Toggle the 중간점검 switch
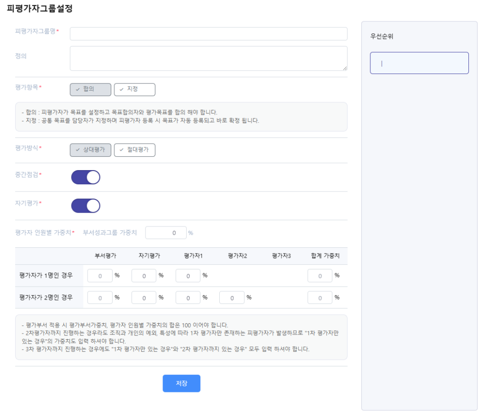 86,177
